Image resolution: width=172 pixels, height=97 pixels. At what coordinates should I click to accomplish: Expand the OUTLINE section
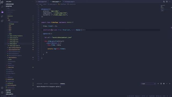click(8, 90)
